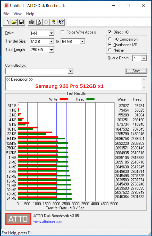The image size is (152, 236).
Task: Print results using the printer icon
Action: [31, 22]
